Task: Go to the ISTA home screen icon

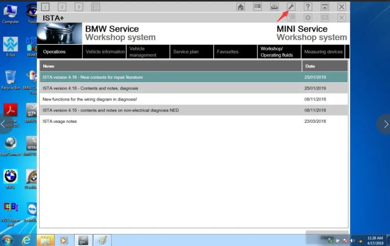Action: 241,7
